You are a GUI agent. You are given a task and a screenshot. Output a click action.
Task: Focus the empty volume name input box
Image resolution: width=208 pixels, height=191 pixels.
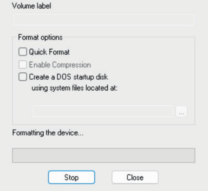[103, 20]
